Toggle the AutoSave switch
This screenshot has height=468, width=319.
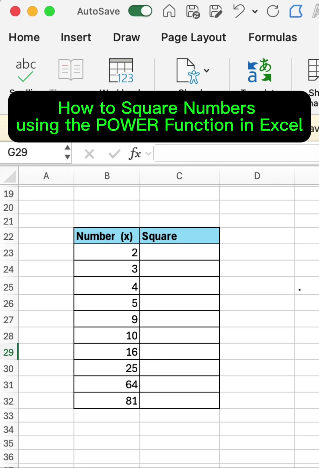click(140, 11)
